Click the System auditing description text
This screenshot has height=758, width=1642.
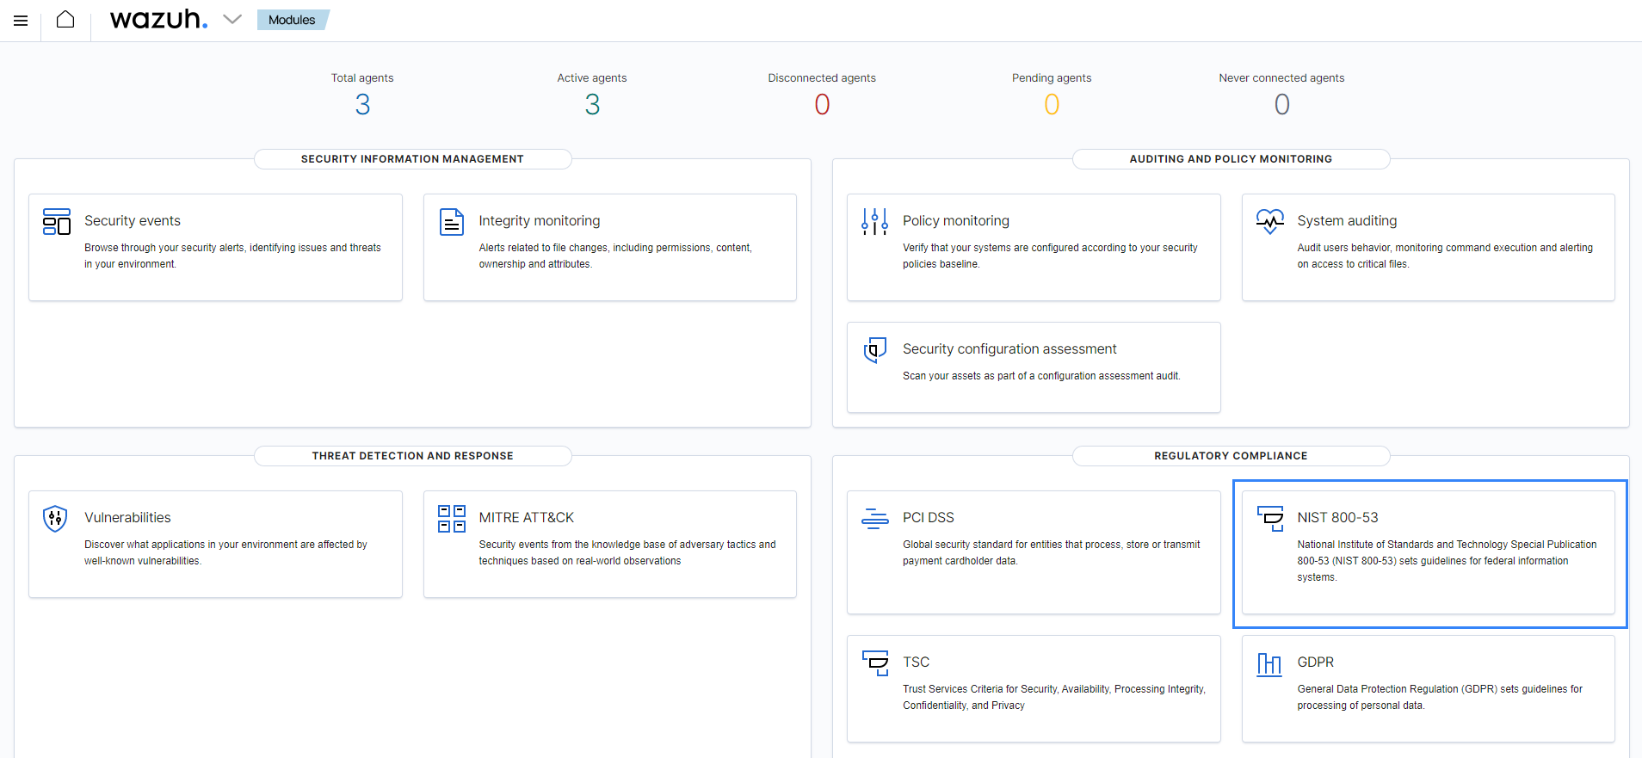[1445, 256]
